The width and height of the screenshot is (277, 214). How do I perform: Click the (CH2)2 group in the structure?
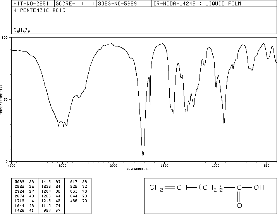pyautogui.click(x=211, y=188)
